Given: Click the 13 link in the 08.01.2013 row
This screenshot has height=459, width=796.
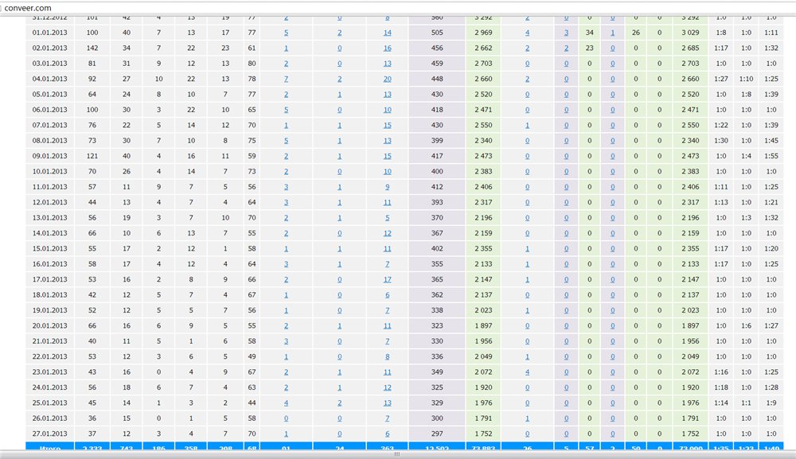Looking at the screenshot, I should point(388,141).
